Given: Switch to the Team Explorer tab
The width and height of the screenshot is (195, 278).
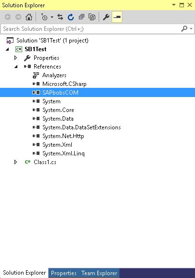Looking at the screenshot, I should [x=99, y=273].
